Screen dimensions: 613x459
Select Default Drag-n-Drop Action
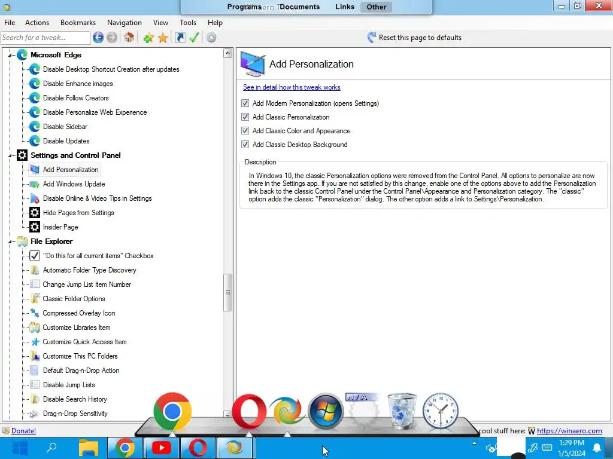coord(81,371)
